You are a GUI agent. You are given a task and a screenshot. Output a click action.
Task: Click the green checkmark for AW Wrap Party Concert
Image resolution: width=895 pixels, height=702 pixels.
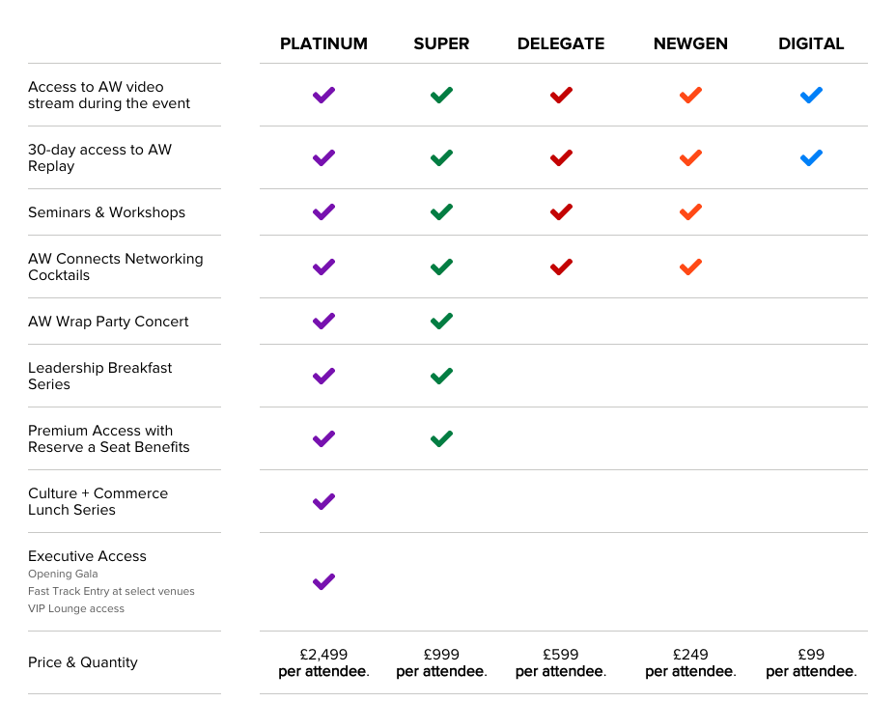pos(441,321)
